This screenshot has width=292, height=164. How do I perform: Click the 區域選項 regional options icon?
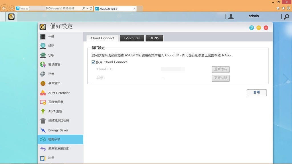(43, 65)
